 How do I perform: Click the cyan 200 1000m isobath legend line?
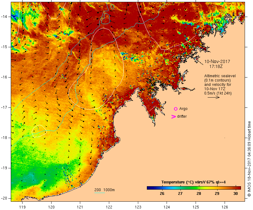(x=100, y=193)
